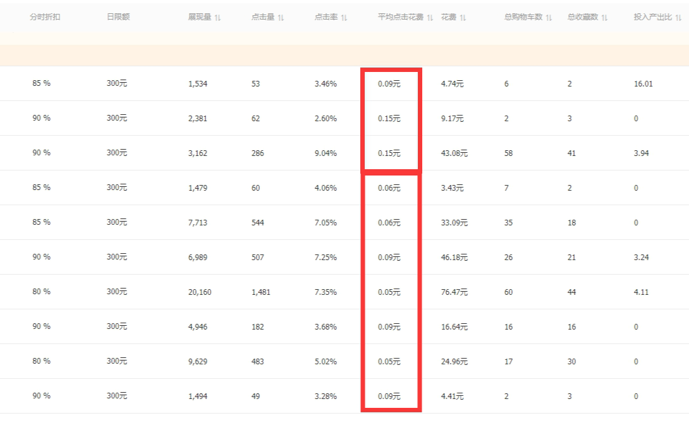Sort by 总购物车数 using its arrow icon
Viewport: 689px width, 423px height.
click(549, 18)
